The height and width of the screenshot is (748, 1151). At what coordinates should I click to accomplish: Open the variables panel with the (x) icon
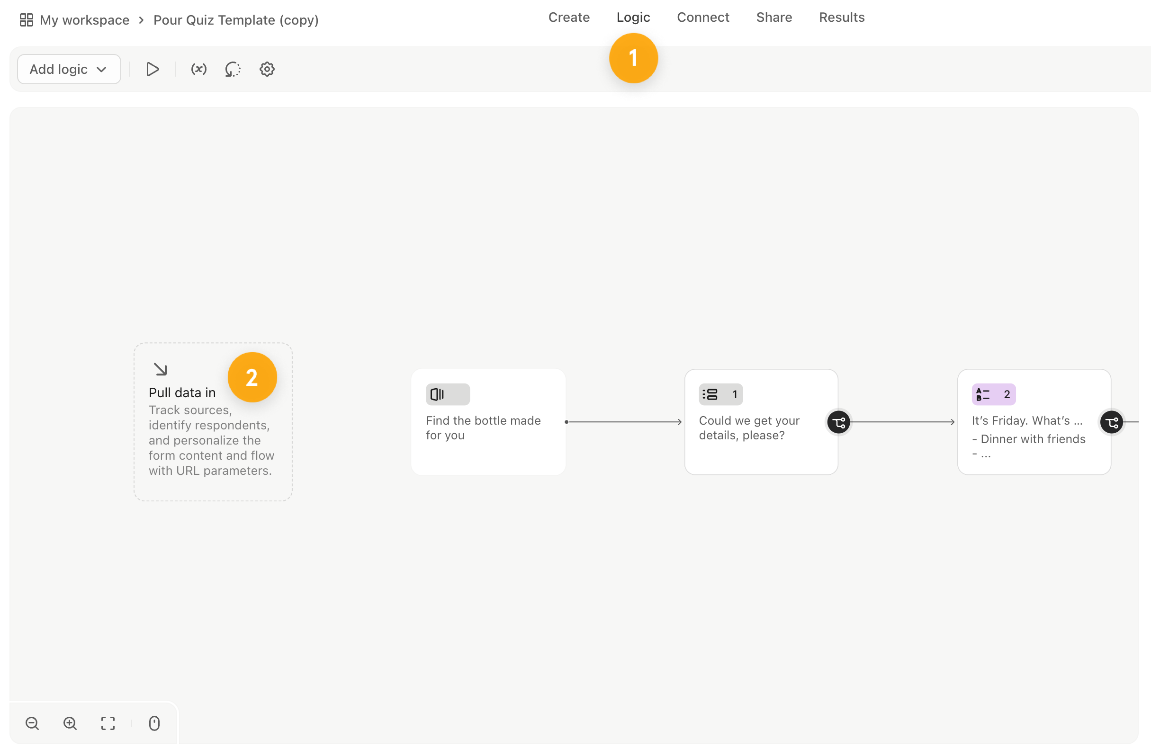click(x=198, y=69)
